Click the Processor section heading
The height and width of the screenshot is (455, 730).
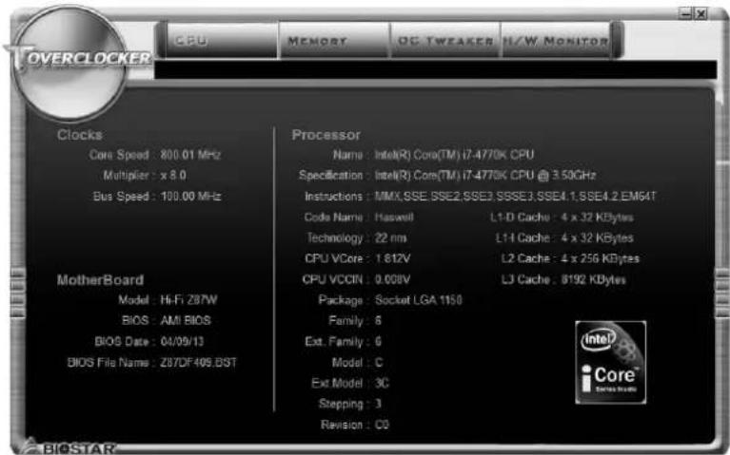[326, 135]
